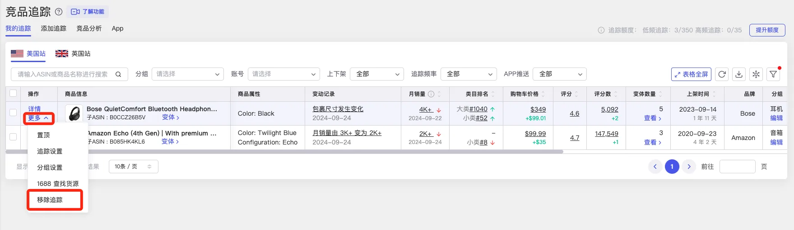Click 查看 variants for the Amazon Echo row
Viewport: 794px width, 230px height.
pos(653,142)
